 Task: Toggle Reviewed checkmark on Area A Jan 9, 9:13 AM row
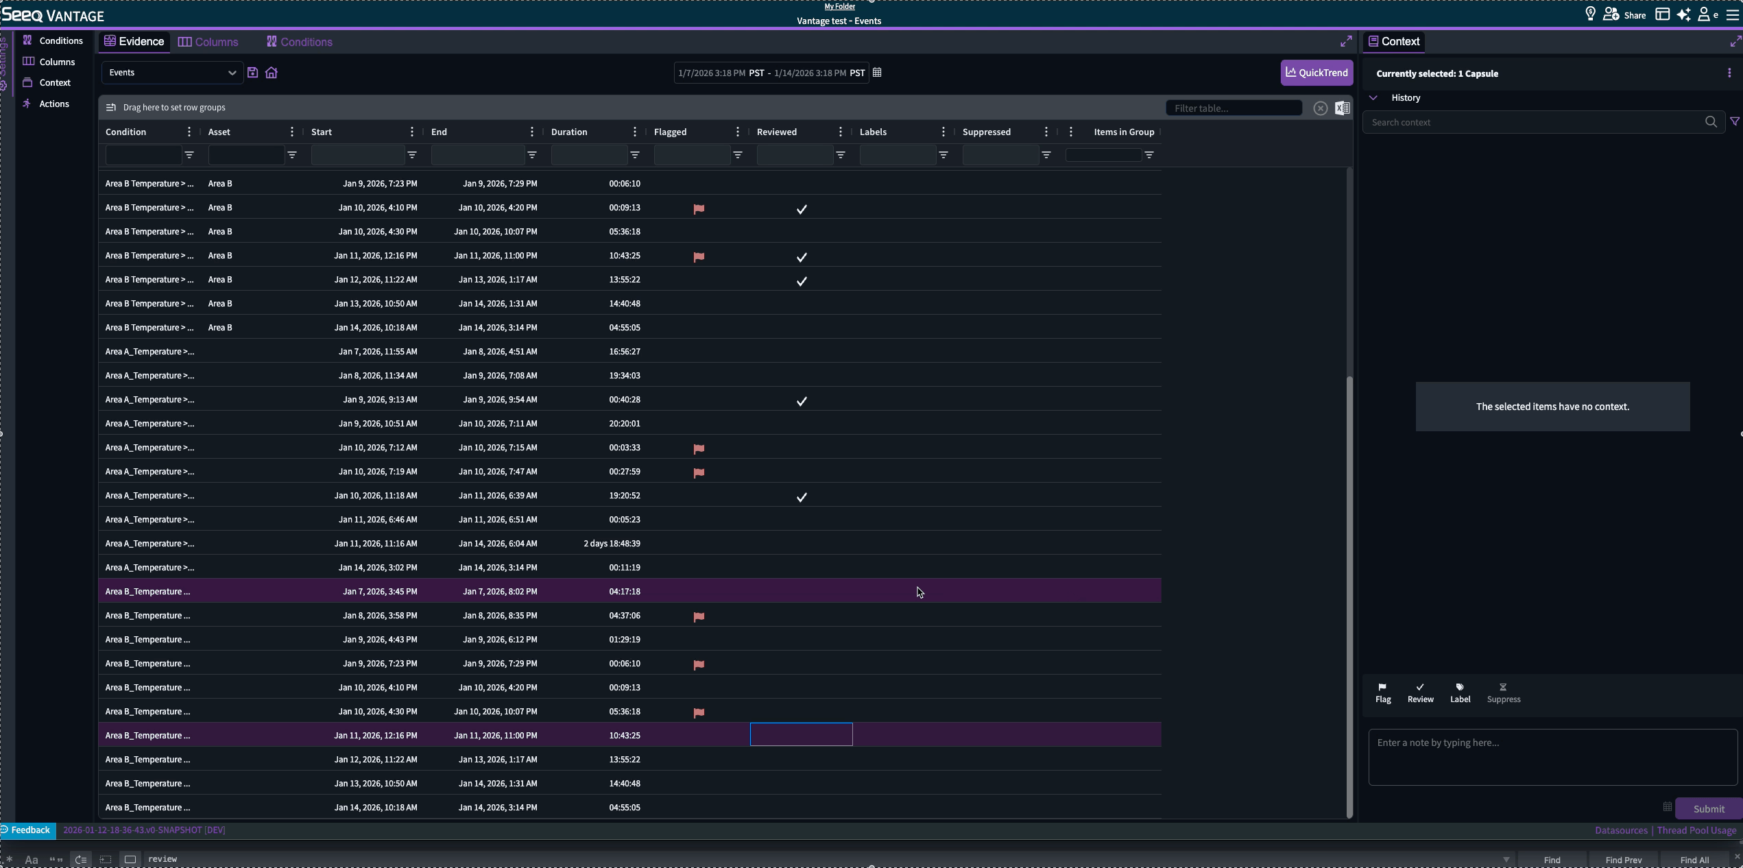pyautogui.click(x=801, y=400)
